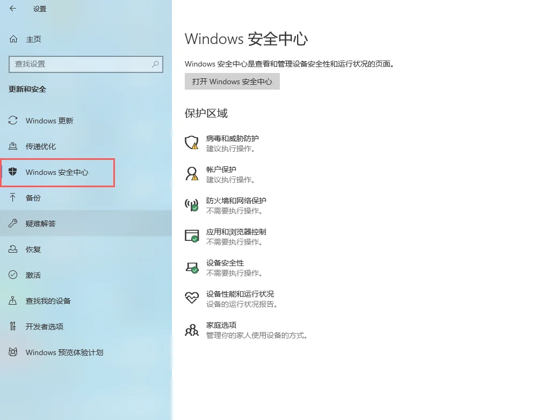
Task: Open 帐户保护 protection area
Action: (221, 170)
